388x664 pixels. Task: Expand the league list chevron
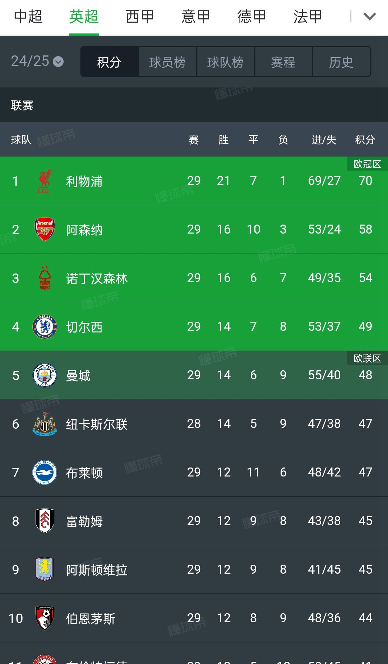pos(369,16)
